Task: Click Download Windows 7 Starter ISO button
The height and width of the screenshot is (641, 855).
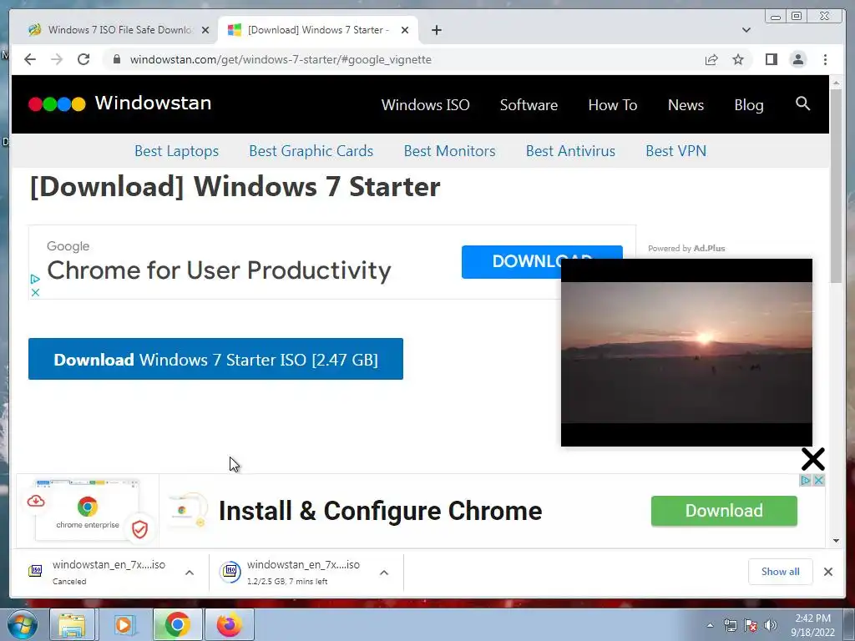Action: pos(216,359)
